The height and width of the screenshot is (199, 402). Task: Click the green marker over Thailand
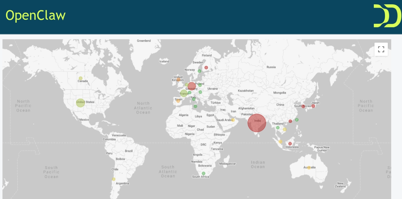pos(278,128)
